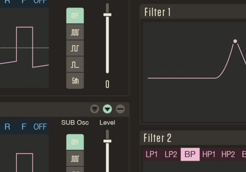This screenshot has width=246, height=172.
Task: Toggle the lower oscillator OFF mode label
Action: (40, 127)
